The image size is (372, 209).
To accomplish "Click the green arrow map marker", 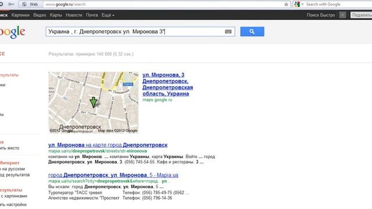I will [94, 102].
